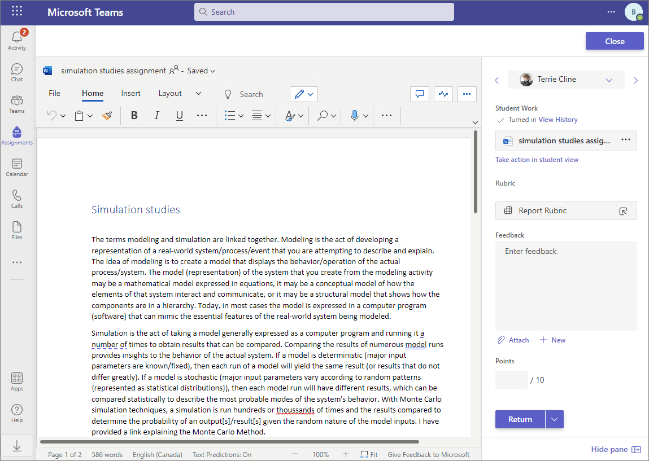The image size is (649, 461).
Task: Open the Find magnifier tool
Action: coord(322,115)
